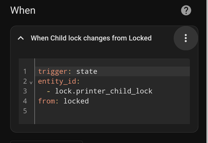The image size is (208, 143).
Task: Click the empty fifth line of the editor
Action: click(x=104, y=111)
